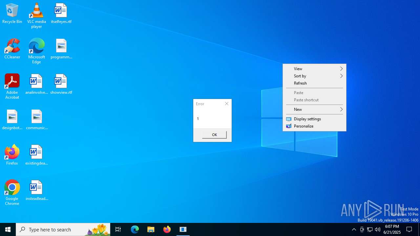This screenshot has height=236, width=420.
Task: Show hidden system tray icons
Action: pyautogui.click(x=354, y=229)
